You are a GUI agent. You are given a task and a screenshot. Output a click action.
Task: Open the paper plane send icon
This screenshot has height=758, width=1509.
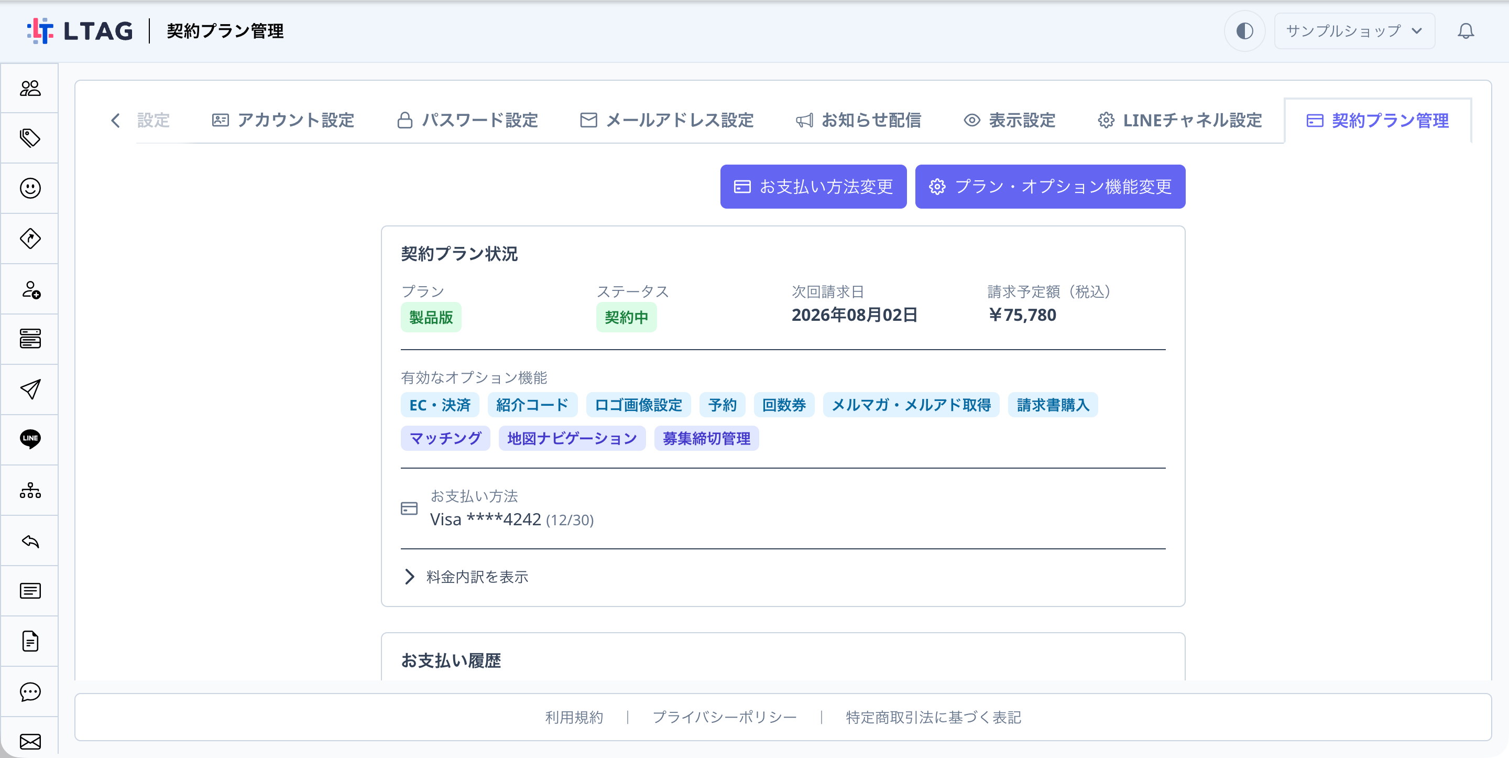point(30,389)
